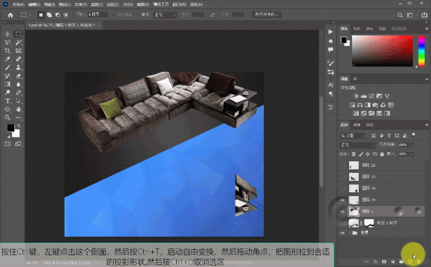Expand the background group folder
This screenshot has height=267, width=431.
tap(350, 233)
